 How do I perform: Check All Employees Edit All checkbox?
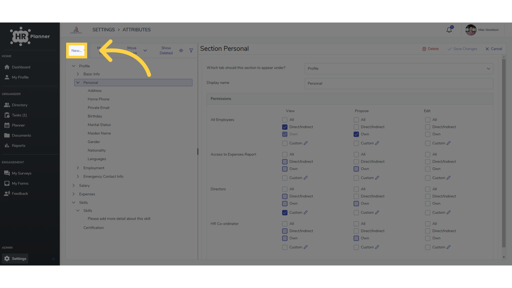tap(428, 120)
